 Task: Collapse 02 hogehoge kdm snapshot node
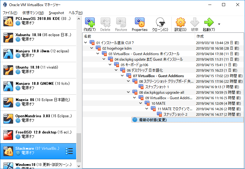coord(91,48)
